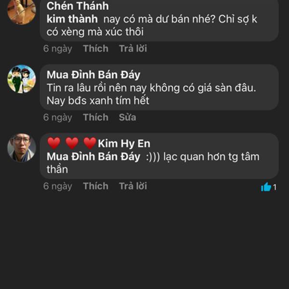
Task: Edit the comment using Sửa
Action: coord(128,117)
